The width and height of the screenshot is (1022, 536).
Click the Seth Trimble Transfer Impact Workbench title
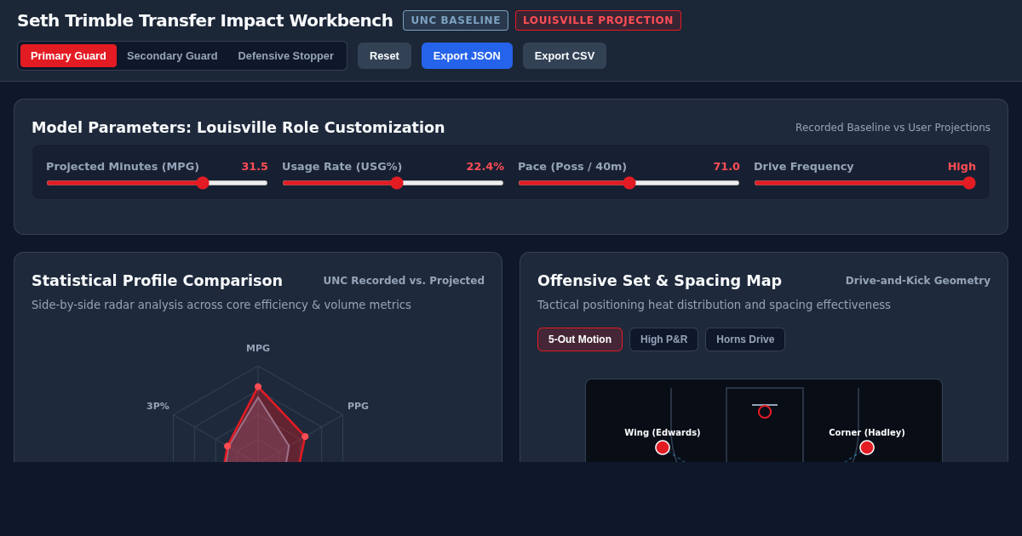pyautogui.click(x=205, y=20)
